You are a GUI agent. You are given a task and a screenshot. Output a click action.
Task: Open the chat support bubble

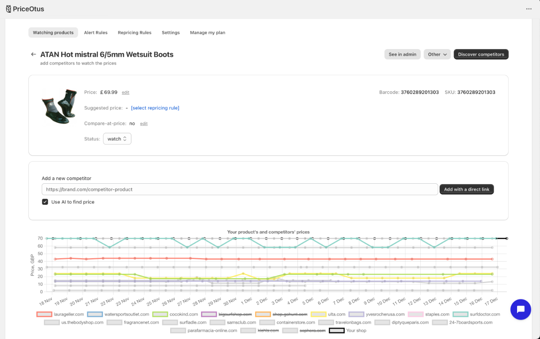(x=521, y=309)
